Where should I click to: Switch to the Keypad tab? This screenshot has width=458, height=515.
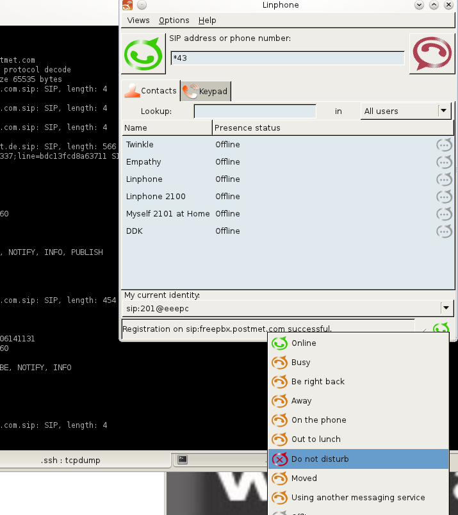[205, 92]
